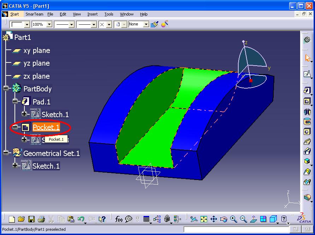The height and width of the screenshot is (235, 315).
Task: Click the Edge Fillet tool
Action: pyautogui.click(x=307, y=197)
